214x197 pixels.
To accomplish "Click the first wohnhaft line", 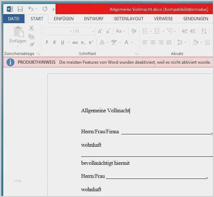I will tap(91, 145).
